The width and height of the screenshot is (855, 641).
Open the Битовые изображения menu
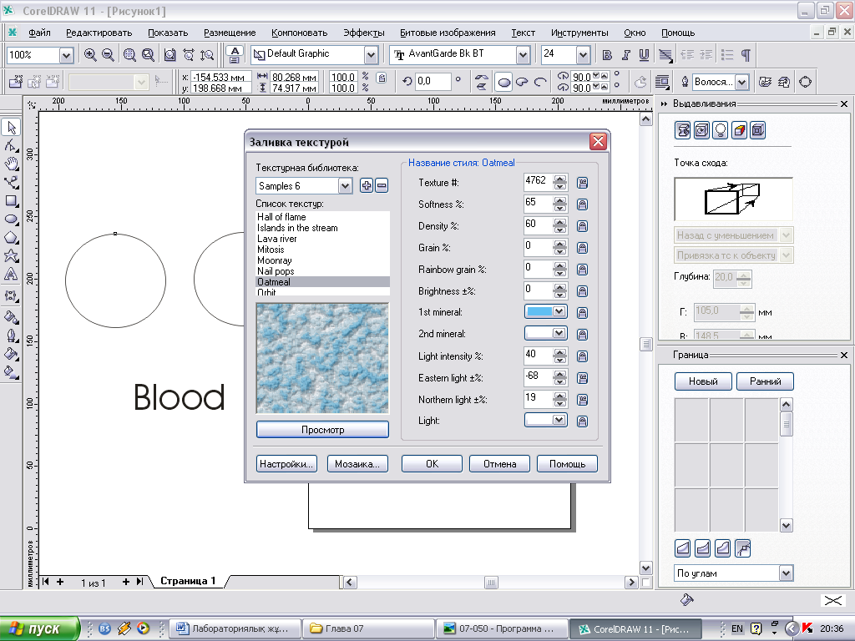[x=448, y=33]
